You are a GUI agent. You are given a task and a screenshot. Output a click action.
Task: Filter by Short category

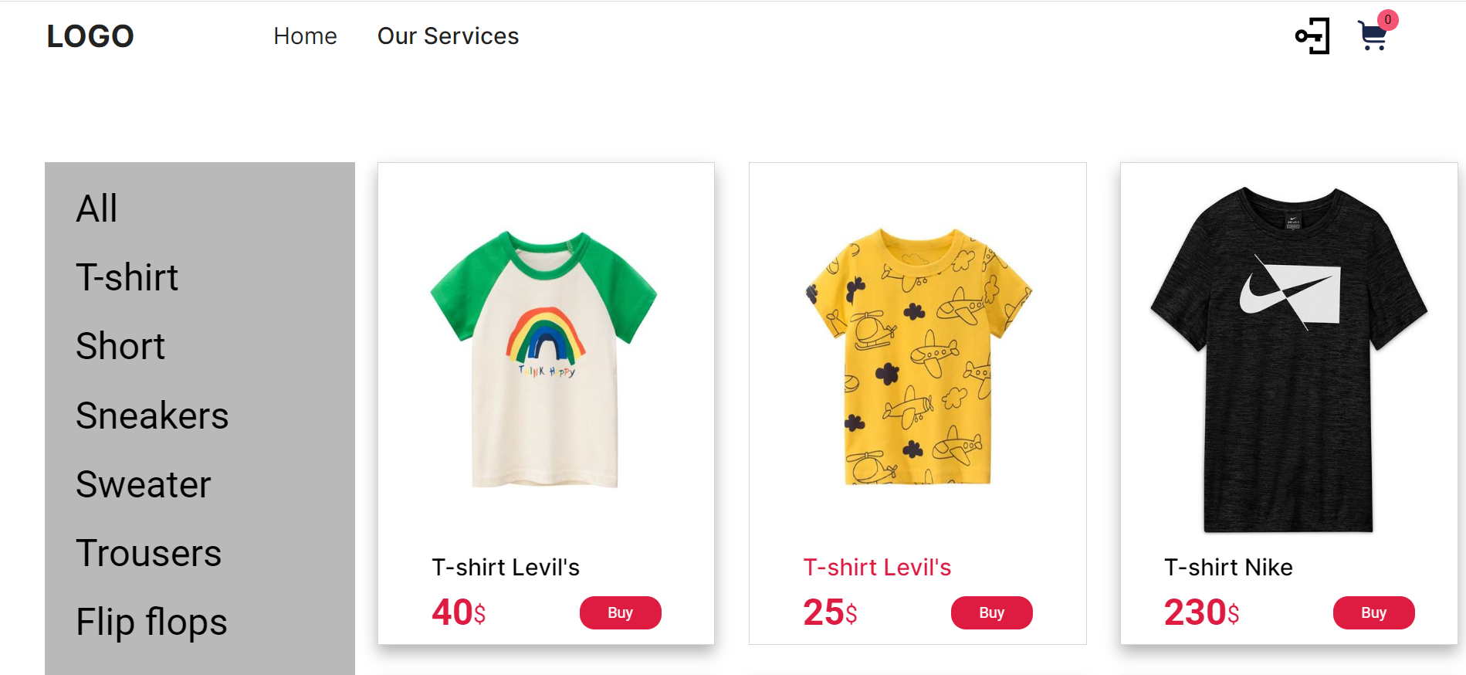tap(120, 346)
